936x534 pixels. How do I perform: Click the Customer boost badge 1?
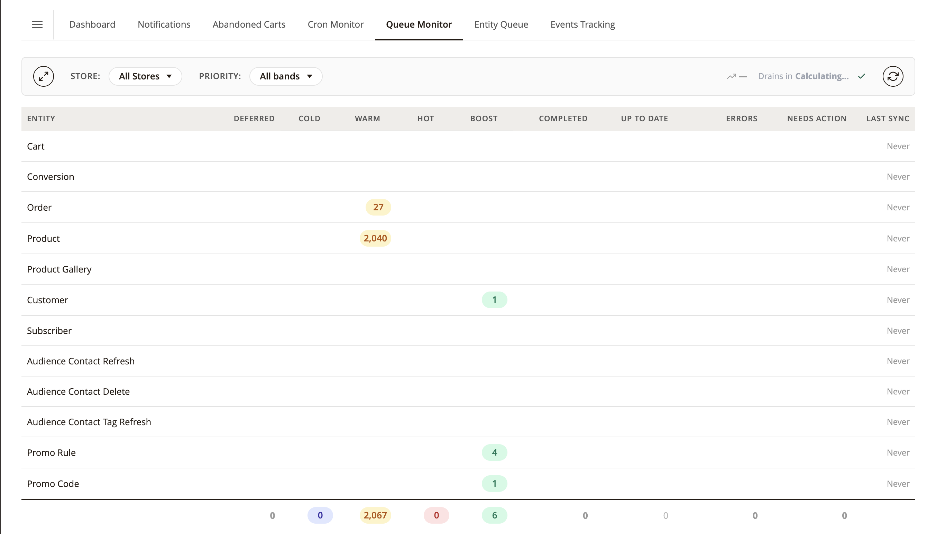494,300
